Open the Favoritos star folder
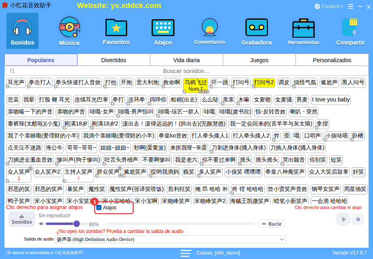This screenshot has width=373, height=259. [x=116, y=27]
